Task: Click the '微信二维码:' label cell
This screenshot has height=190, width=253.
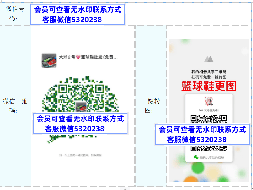Action: (15, 106)
